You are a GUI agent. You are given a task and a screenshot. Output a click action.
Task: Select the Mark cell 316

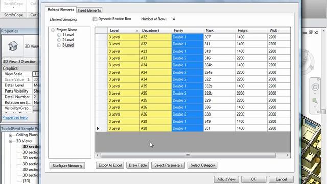tap(219, 58)
